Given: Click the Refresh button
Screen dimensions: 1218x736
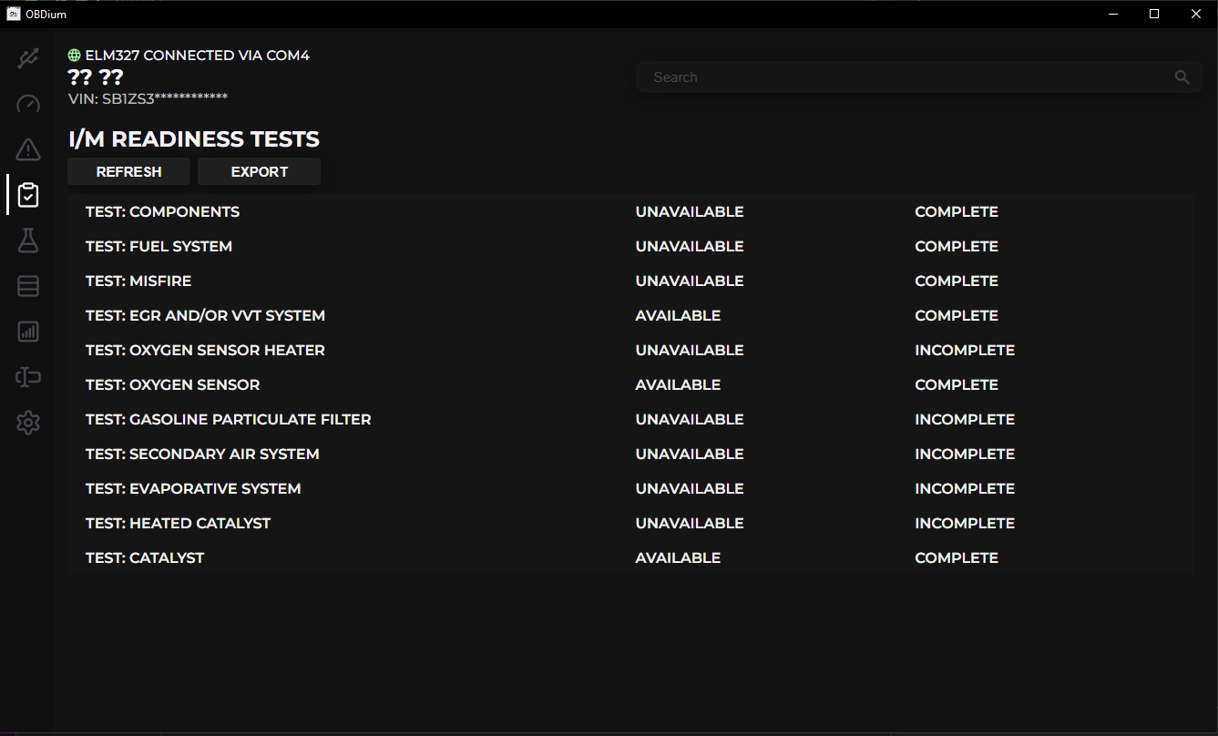Looking at the screenshot, I should pos(128,171).
